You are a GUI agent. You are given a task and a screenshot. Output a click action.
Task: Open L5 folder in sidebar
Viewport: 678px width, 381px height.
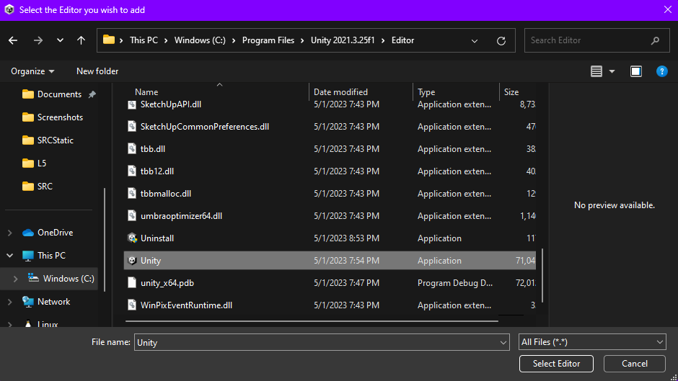(34, 163)
